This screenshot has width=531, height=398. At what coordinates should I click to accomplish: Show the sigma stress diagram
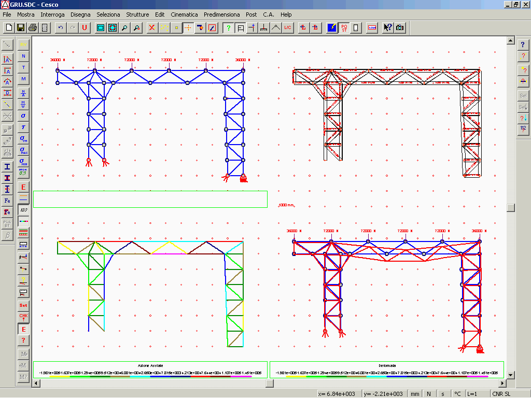click(23, 115)
